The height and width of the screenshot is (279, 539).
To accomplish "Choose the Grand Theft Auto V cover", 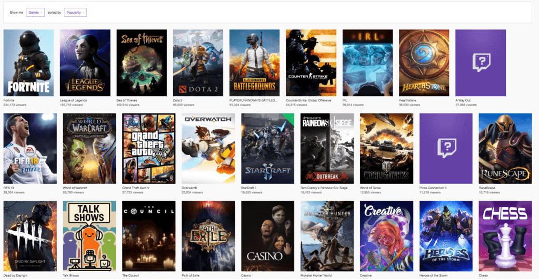I will click(x=149, y=149).
